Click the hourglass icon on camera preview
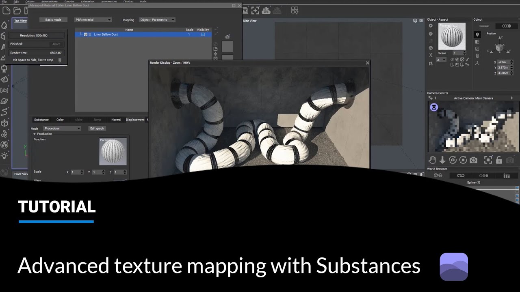 click(434, 107)
